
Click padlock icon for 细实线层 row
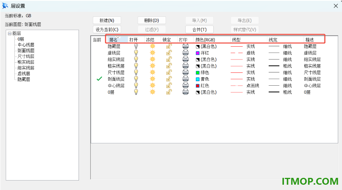point(169,59)
